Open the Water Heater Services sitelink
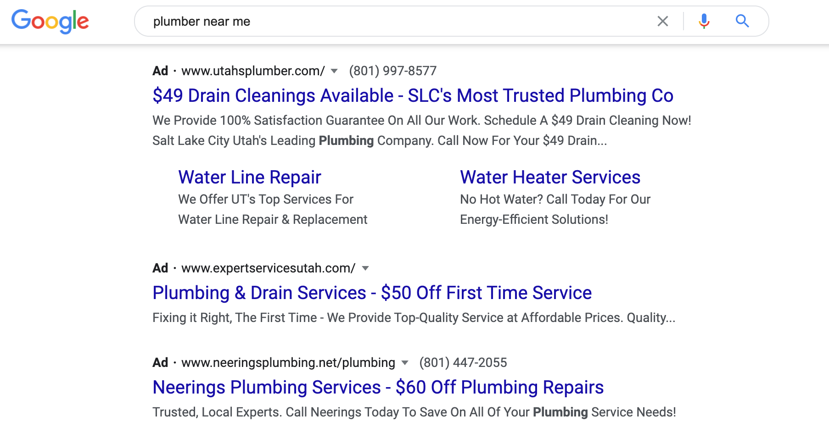This screenshot has width=829, height=444. [550, 177]
